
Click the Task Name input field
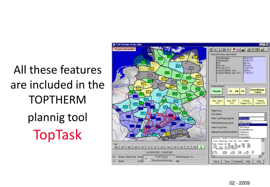point(251,114)
